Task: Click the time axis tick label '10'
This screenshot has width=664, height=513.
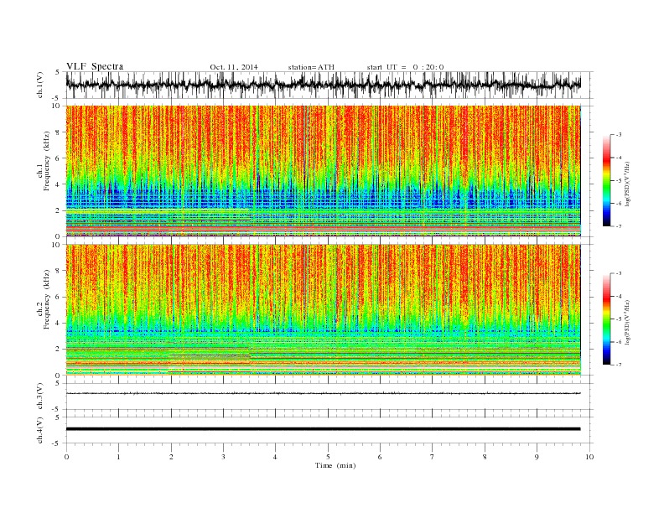Action: point(589,457)
